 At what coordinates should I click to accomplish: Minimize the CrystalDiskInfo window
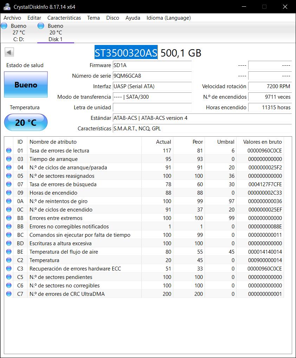244,7
